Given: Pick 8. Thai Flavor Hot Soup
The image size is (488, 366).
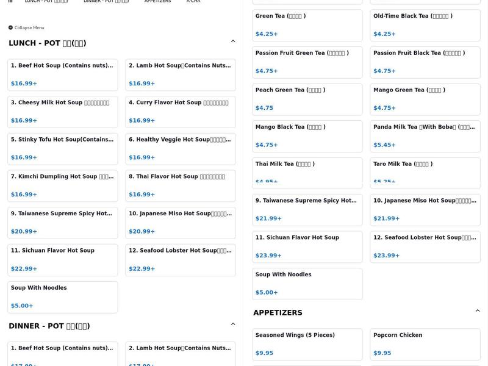Looking at the screenshot, I should tap(181, 185).
